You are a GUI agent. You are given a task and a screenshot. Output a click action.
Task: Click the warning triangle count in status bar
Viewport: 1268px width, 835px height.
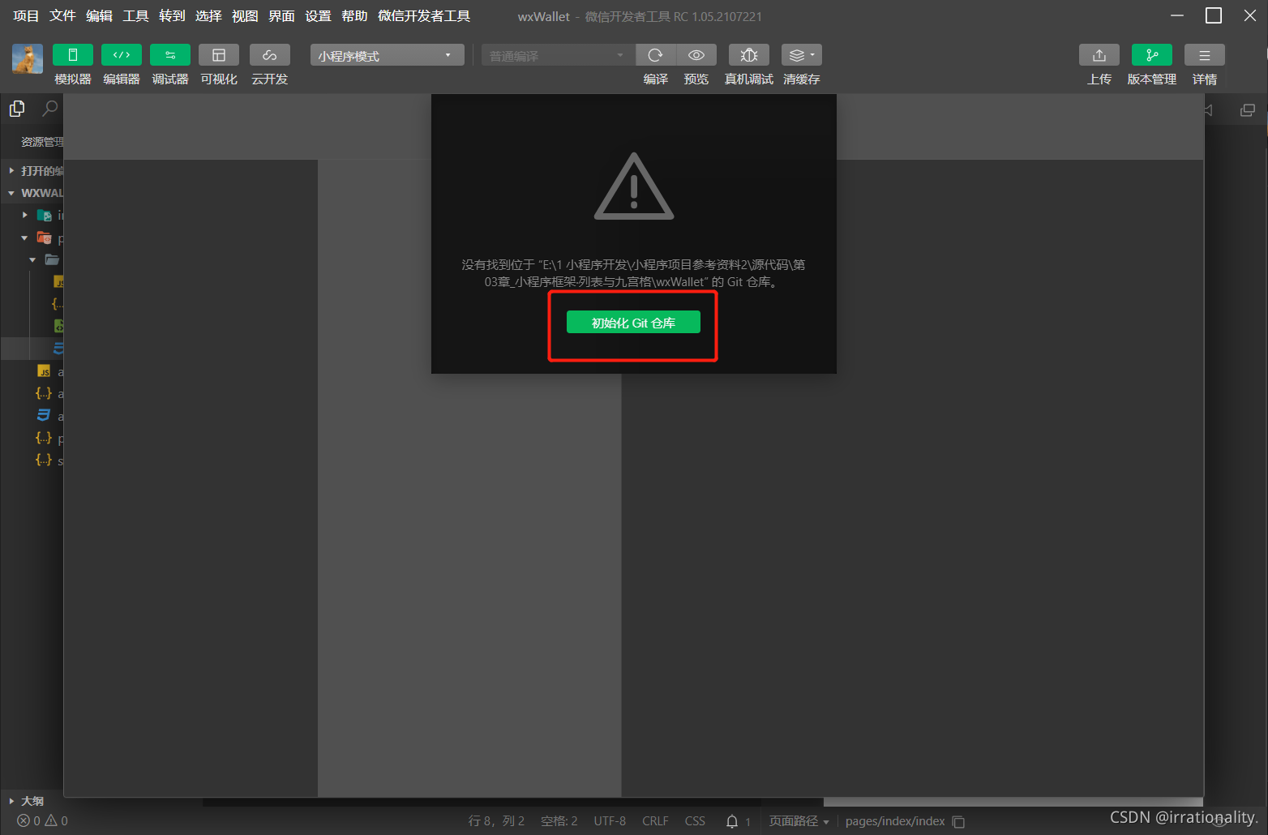pos(56,820)
